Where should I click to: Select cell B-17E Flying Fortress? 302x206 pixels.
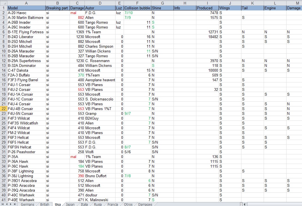point(26,32)
